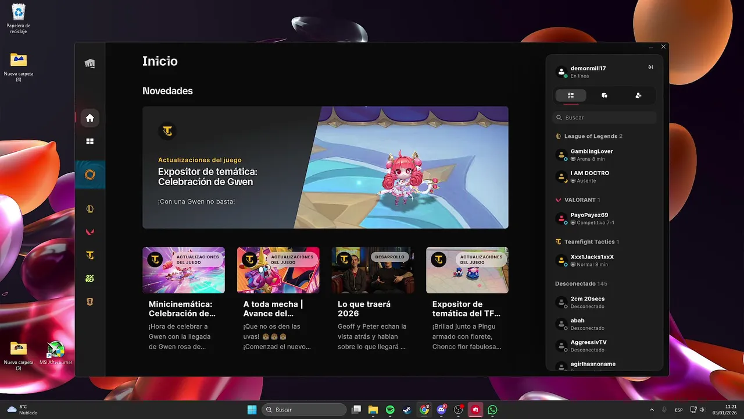Open Teamfight Tactics from the sidebar

click(x=90, y=255)
